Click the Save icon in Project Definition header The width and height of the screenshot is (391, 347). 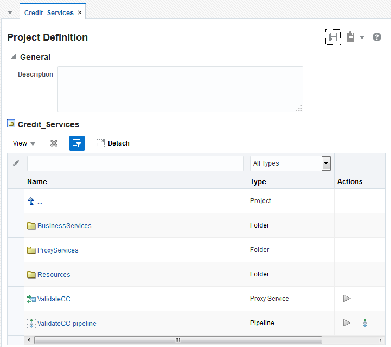pyautogui.click(x=332, y=37)
